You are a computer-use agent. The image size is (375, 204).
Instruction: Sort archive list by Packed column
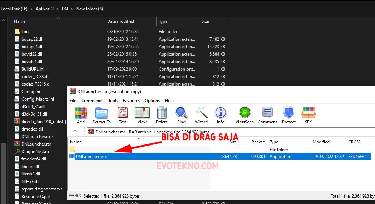point(258,142)
